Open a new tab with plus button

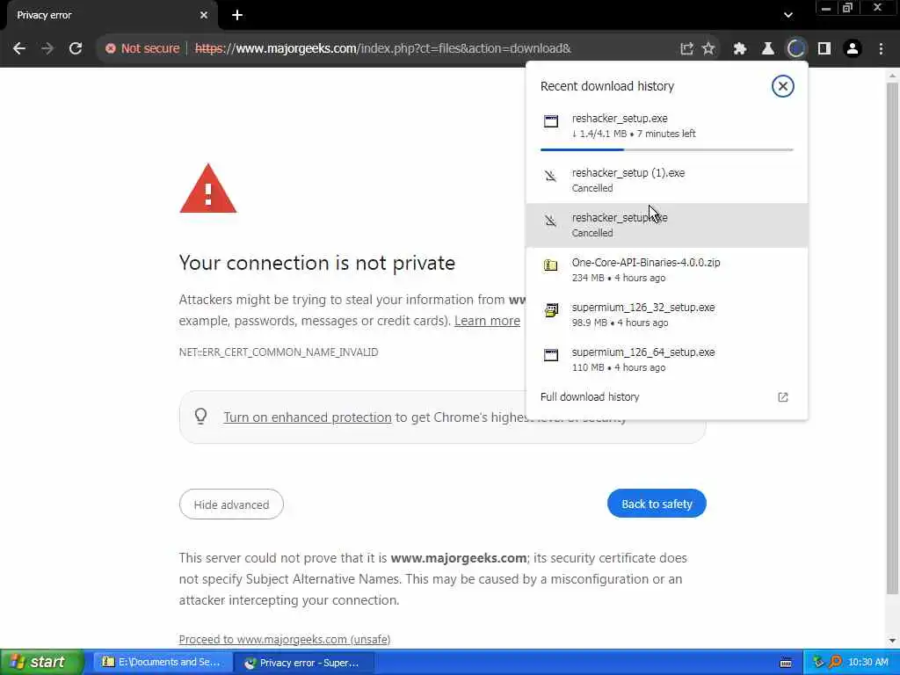tap(237, 16)
